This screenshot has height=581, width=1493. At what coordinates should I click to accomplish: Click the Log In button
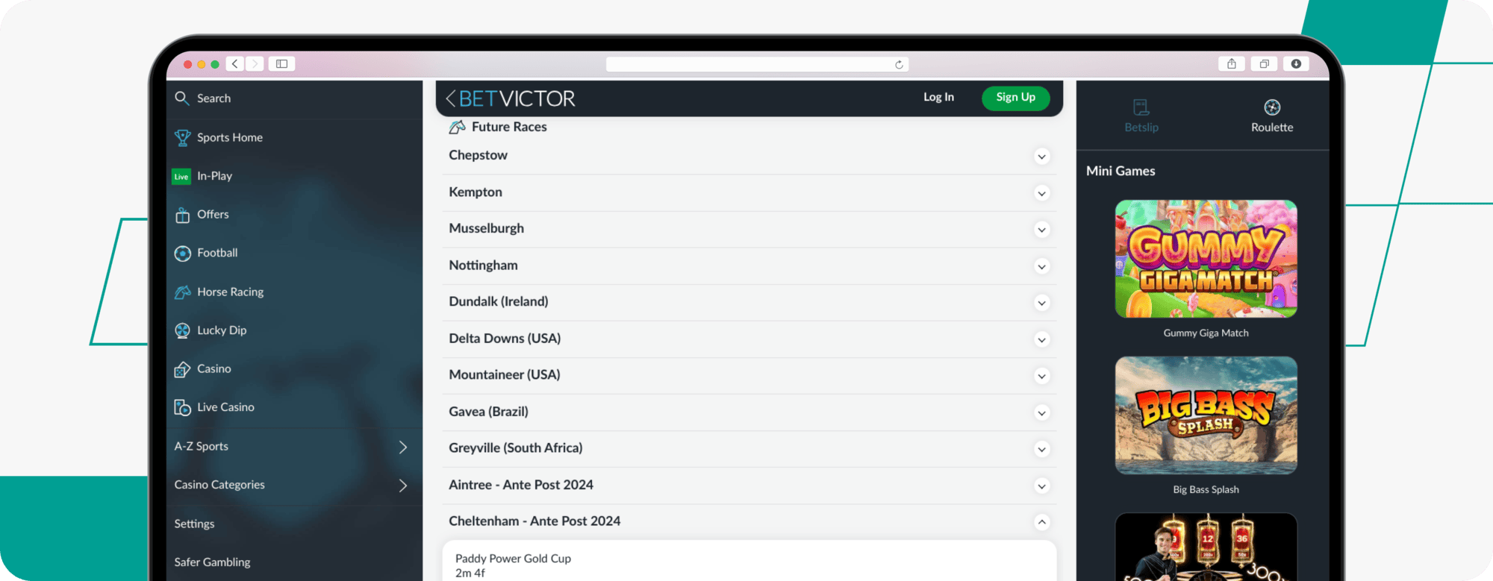point(938,98)
